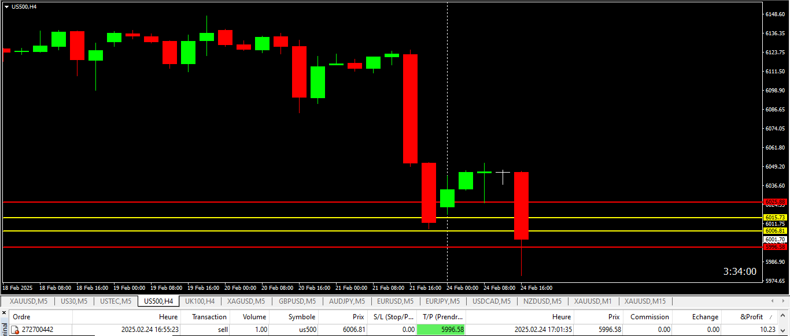Click the 24 Feb 00:00 time label
Image resolution: width=790 pixels, height=336 pixels.
pos(462,288)
